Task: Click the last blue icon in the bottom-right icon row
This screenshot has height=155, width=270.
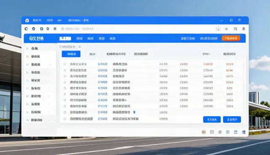Action: (x=244, y=132)
